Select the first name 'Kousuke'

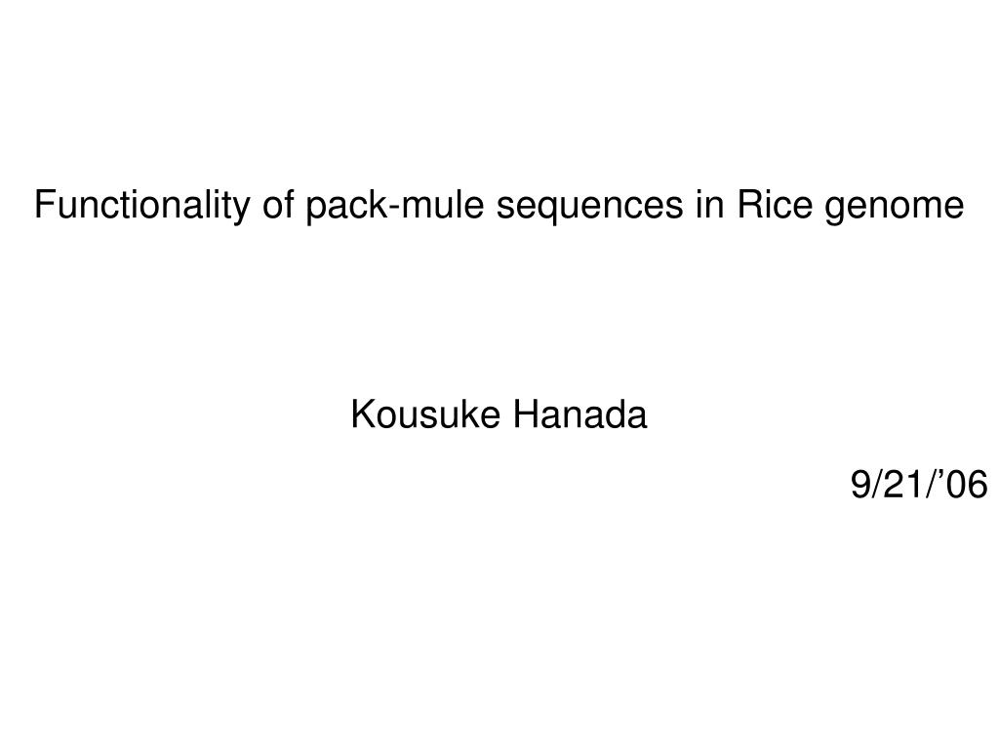coord(425,414)
